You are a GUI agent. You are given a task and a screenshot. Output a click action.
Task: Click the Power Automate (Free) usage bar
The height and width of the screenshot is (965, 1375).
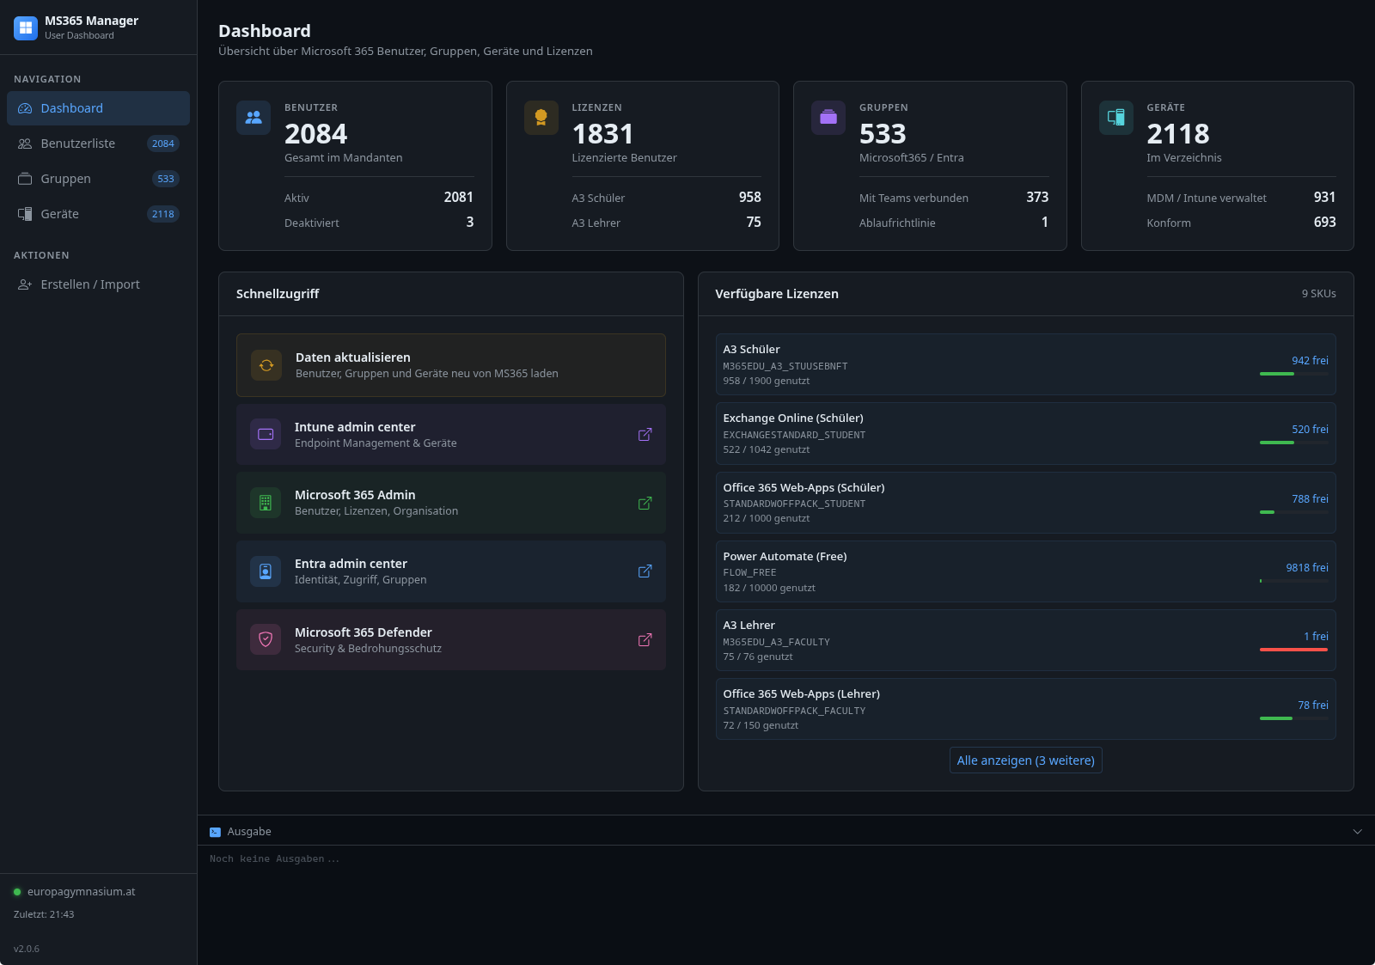coord(1294,581)
